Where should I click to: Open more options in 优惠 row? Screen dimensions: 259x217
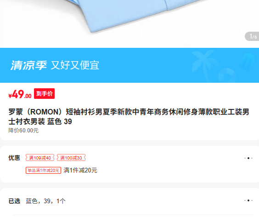(248, 158)
